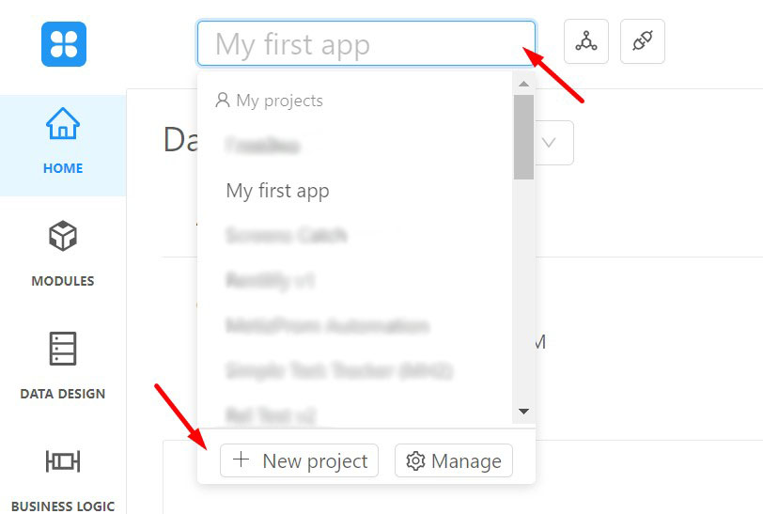The width and height of the screenshot is (763, 514).
Task: Click the project list scroll-down arrow
Action: (x=524, y=412)
